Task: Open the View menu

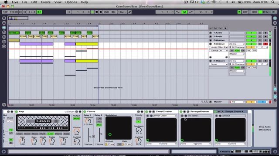Action: [58, 2]
